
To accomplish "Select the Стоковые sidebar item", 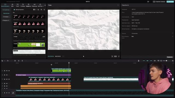I will tap(6, 17).
